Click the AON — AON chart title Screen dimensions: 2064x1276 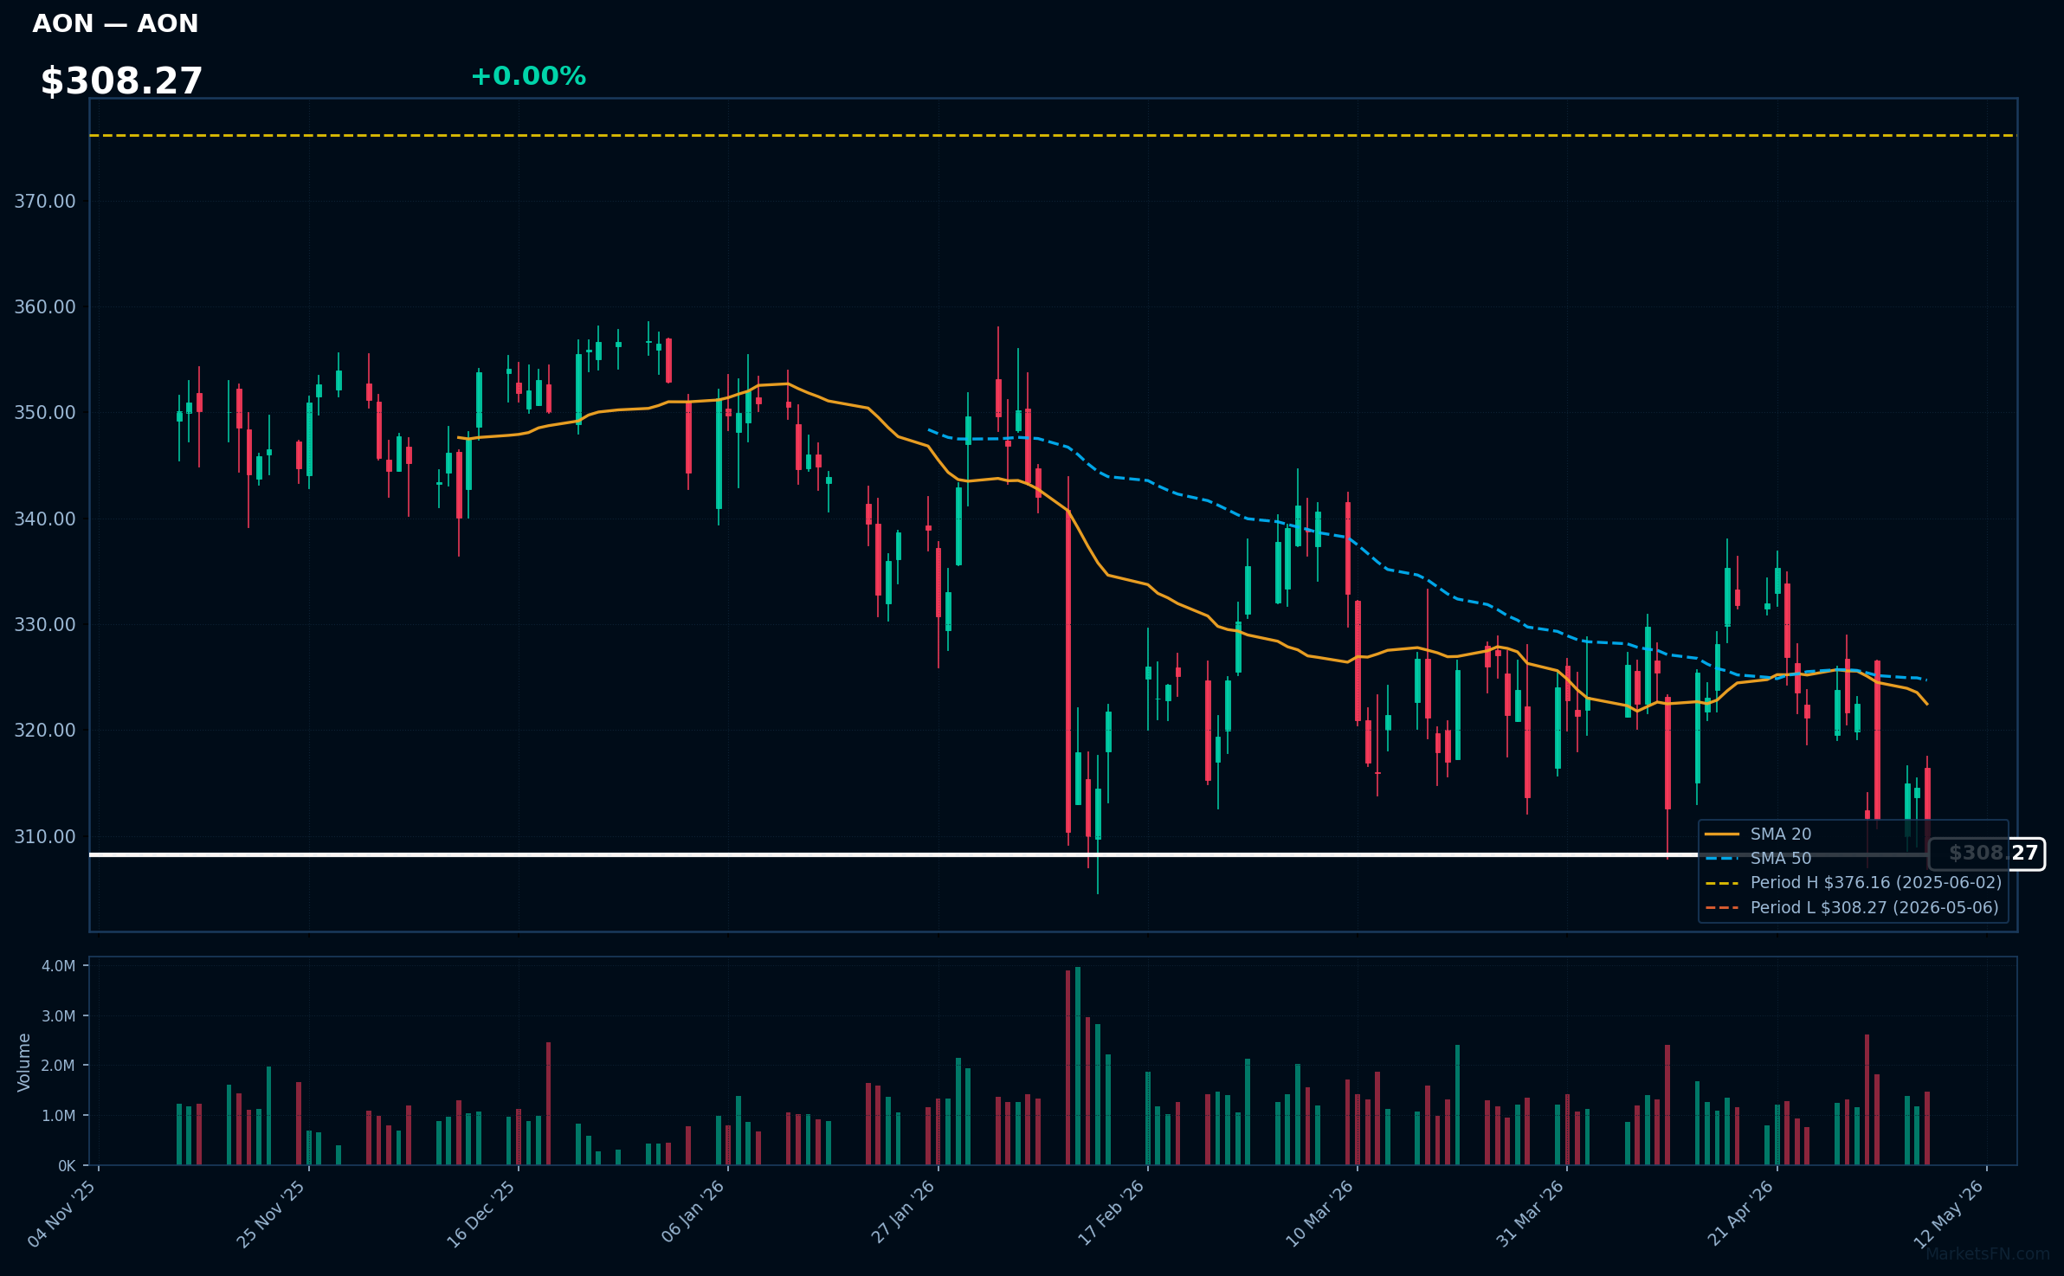coord(115,23)
